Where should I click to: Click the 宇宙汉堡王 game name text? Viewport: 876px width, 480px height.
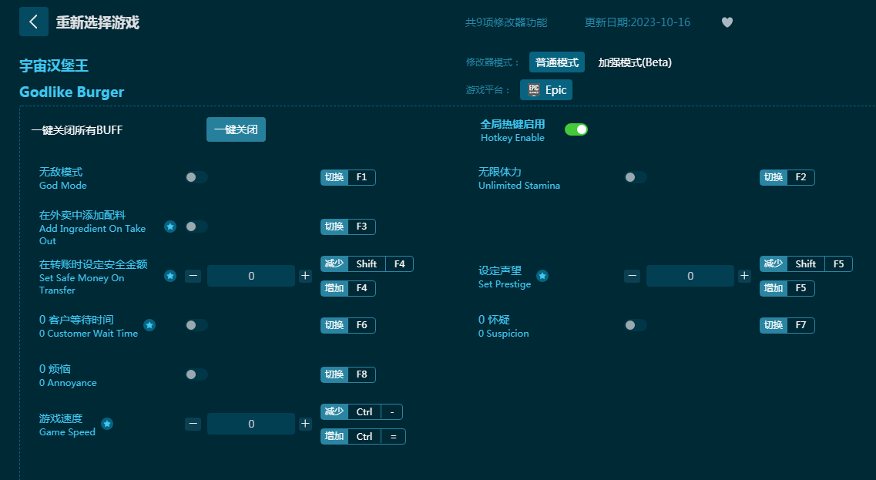point(54,65)
